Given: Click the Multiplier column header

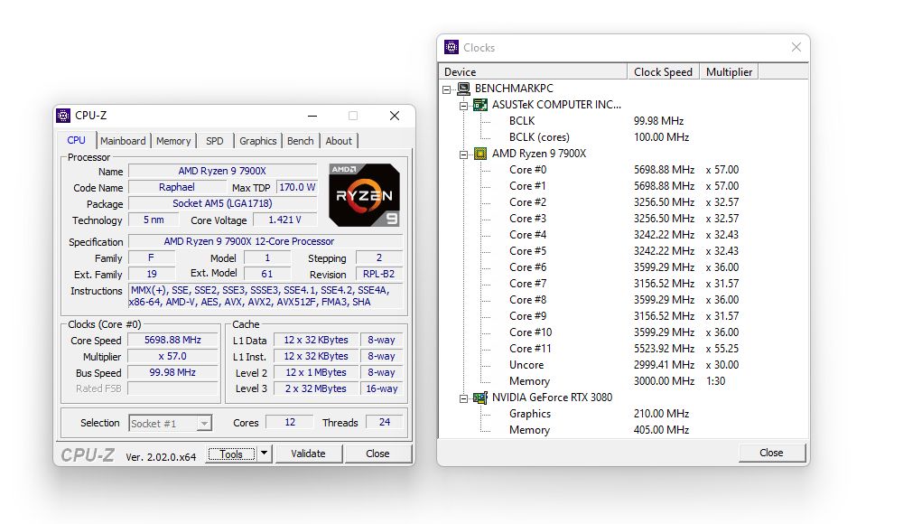Looking at the screenshot, I should pos(729,71).
